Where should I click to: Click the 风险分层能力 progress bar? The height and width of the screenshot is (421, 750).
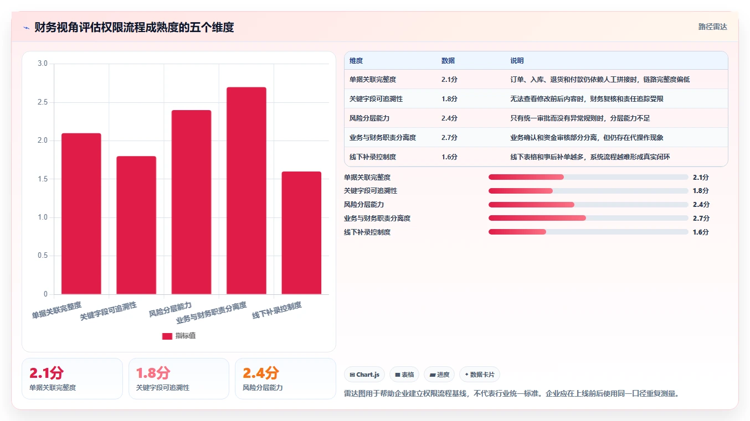pyautogui.click(x=588, y=205)
